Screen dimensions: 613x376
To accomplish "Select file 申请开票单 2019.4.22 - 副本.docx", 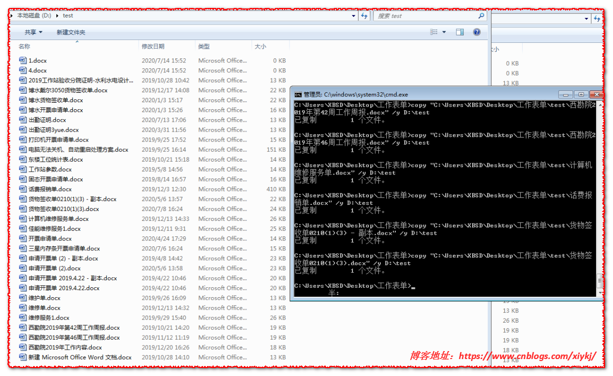I will coord(72,278).
